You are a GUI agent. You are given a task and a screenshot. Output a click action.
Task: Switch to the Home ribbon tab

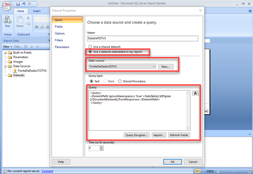(x=21, y=11)
